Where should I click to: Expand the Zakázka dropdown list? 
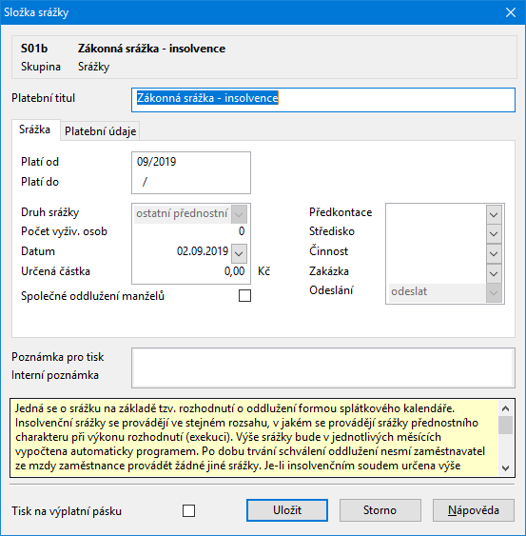pos(494,274)
